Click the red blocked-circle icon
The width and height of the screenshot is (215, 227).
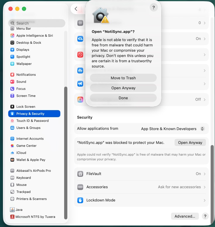(80, 55)
